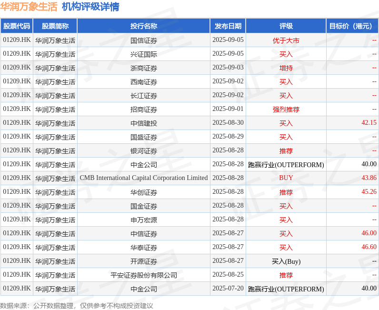
Task: Click the 2025-07-20 date cell
Action: coord(228,289)
